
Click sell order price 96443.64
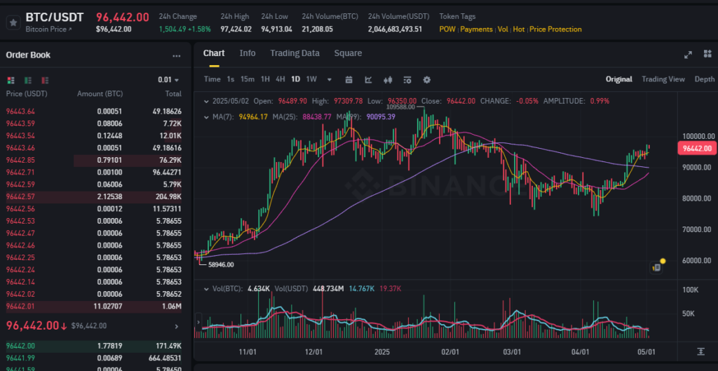(20, 112)
